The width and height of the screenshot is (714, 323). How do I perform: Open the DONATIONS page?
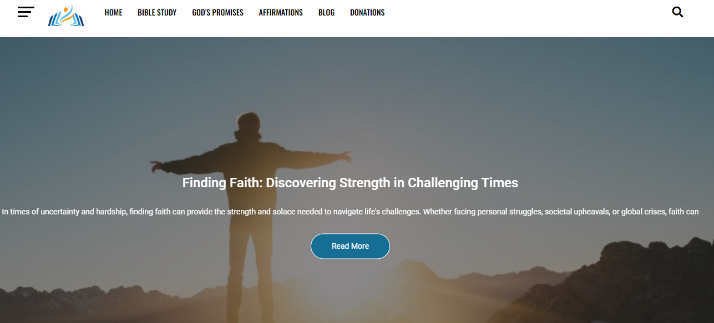pos(367,12)
